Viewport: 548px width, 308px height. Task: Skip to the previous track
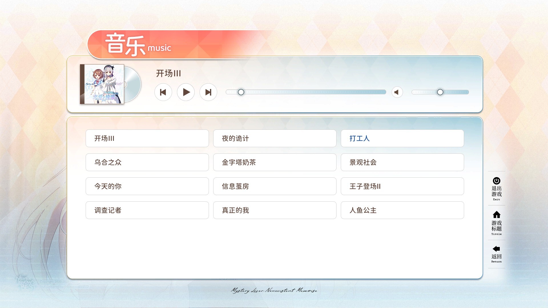point(163,92)
